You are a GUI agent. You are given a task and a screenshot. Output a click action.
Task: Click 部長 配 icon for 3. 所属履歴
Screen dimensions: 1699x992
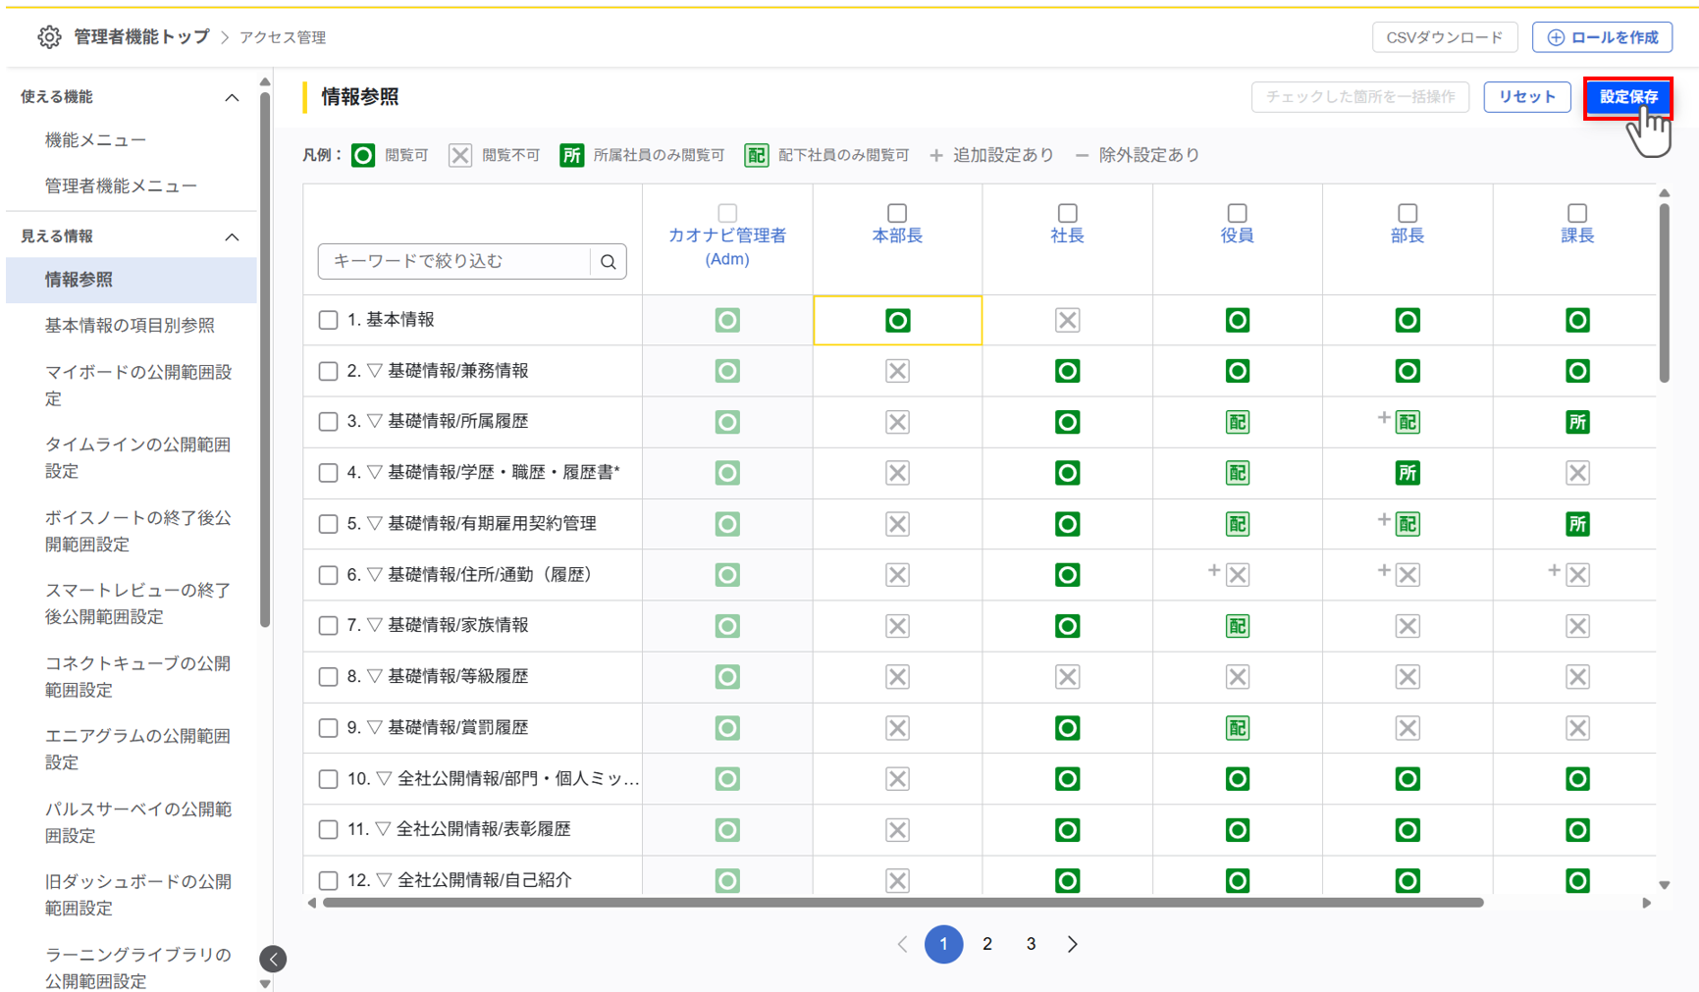coord(1407,422)
